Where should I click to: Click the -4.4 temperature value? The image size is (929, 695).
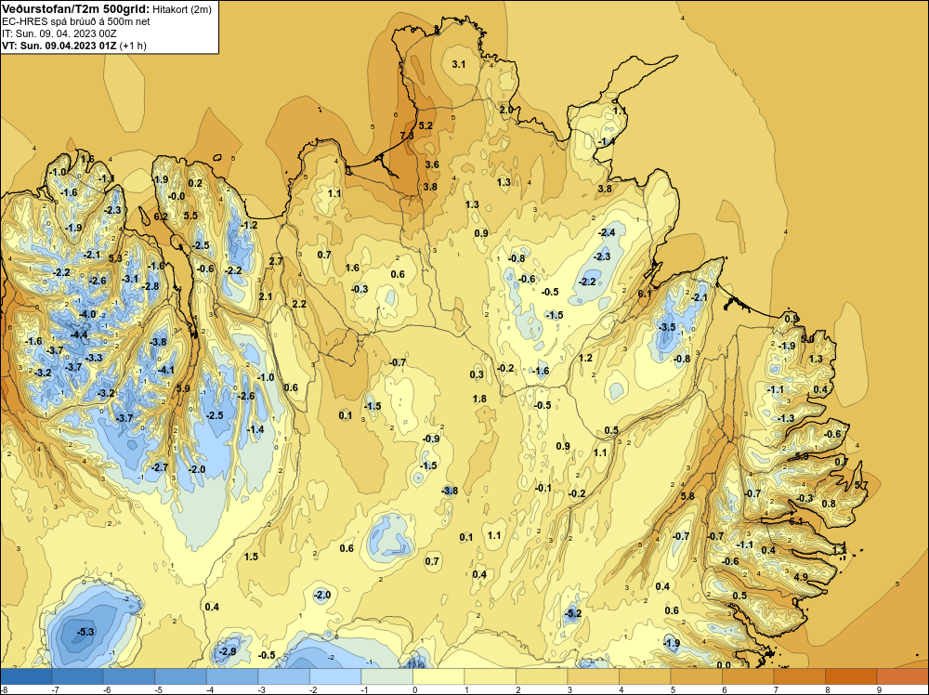[79, 334]
